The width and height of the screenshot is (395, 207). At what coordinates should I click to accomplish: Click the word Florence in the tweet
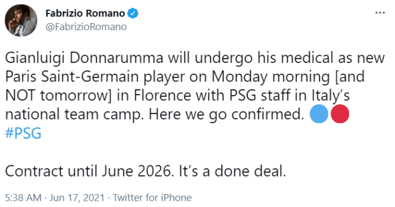pos(163,96)
